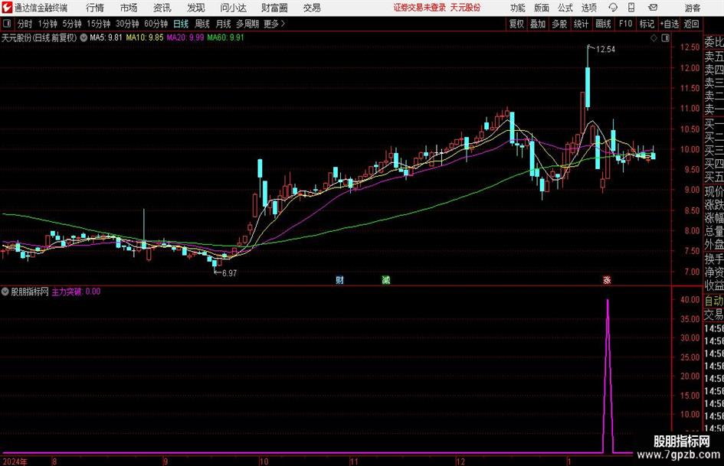Open the 公式 menu
Image resolution: width=724 pixels, height=466 pixels.
point(565,8)
